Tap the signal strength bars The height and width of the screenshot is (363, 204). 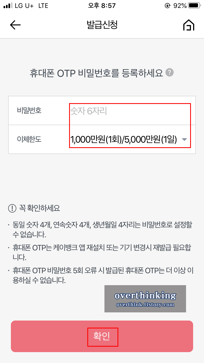point(8,5)
